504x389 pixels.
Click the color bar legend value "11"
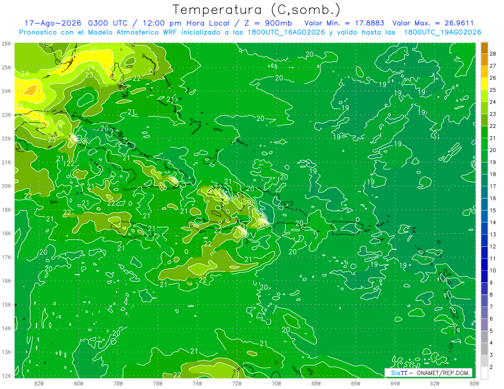point(493,258)
